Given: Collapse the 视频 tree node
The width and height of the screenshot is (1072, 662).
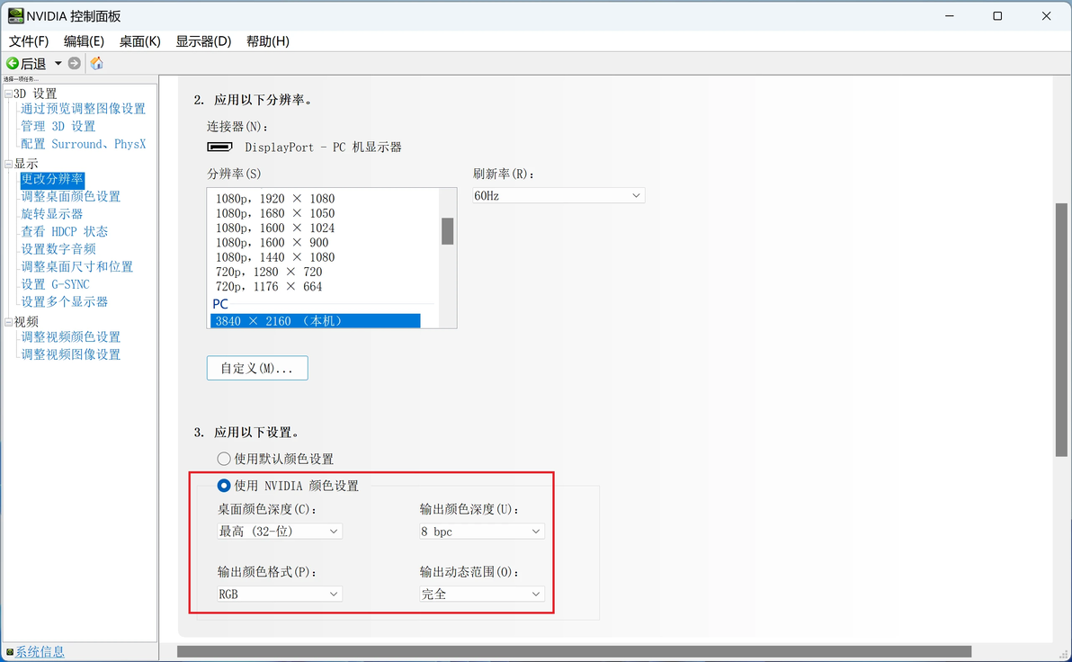Looking at the screenshot, I should (8, 322).
